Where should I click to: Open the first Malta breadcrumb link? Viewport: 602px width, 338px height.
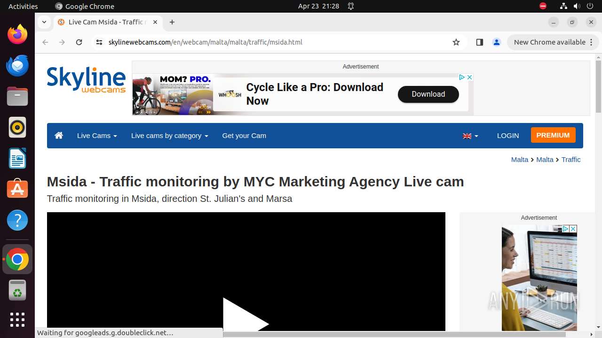coord(520,160)
